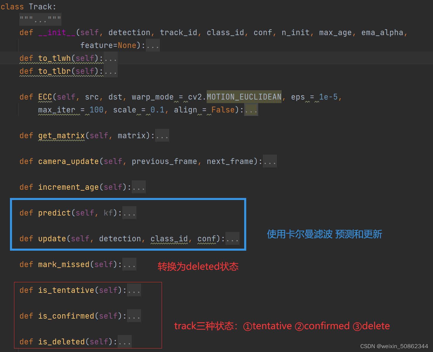Expand the collapsed to_tlwh method code
Viewport: 433px width, 352px height.
point(110,58)
